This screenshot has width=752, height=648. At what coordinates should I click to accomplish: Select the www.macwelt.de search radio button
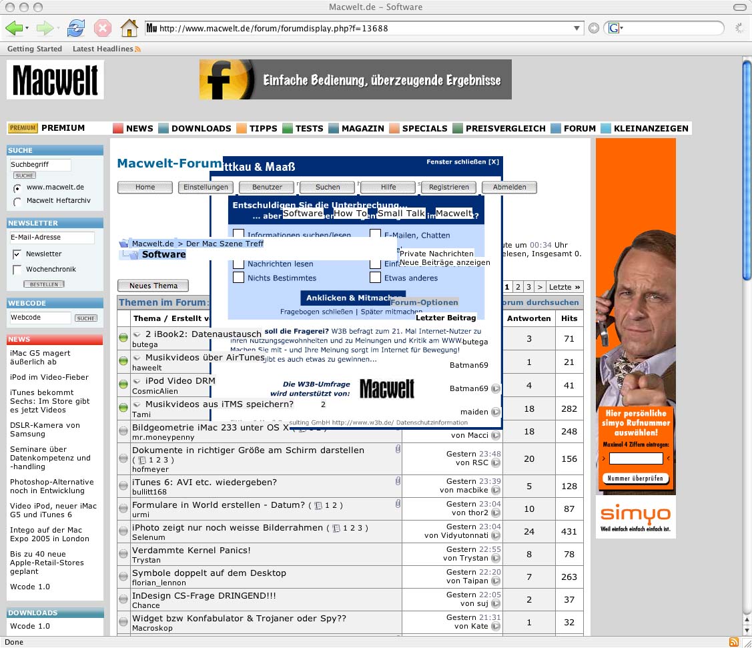pos(17,188)
